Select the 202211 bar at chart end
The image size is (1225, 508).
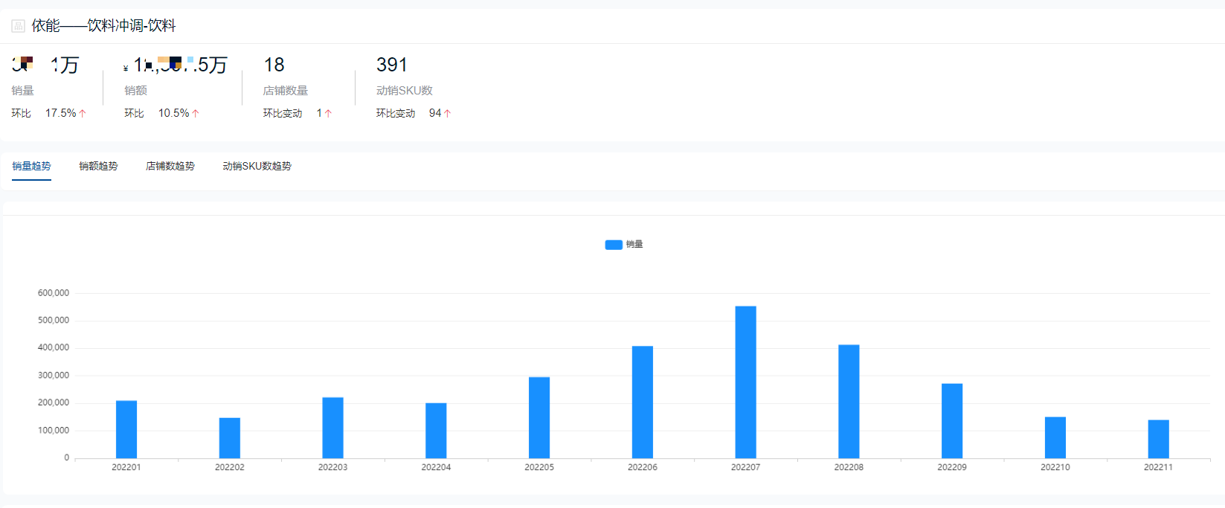point(1159,439)
